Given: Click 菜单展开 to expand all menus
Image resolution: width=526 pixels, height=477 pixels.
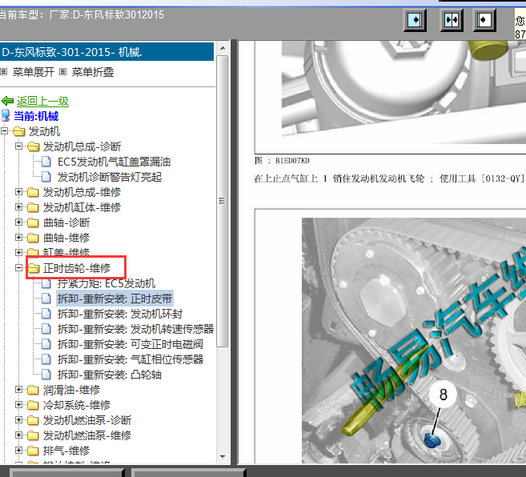Looking at the screenshot, I should [x=33, y=72].
